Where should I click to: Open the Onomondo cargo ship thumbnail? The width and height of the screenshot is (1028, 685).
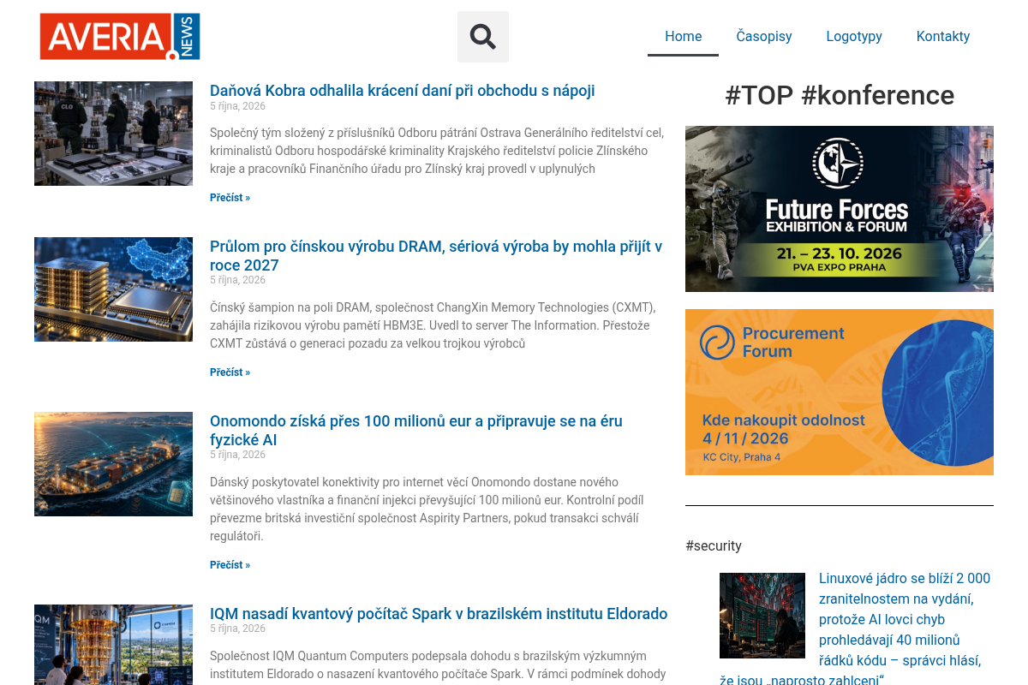(x=113, y=464)
